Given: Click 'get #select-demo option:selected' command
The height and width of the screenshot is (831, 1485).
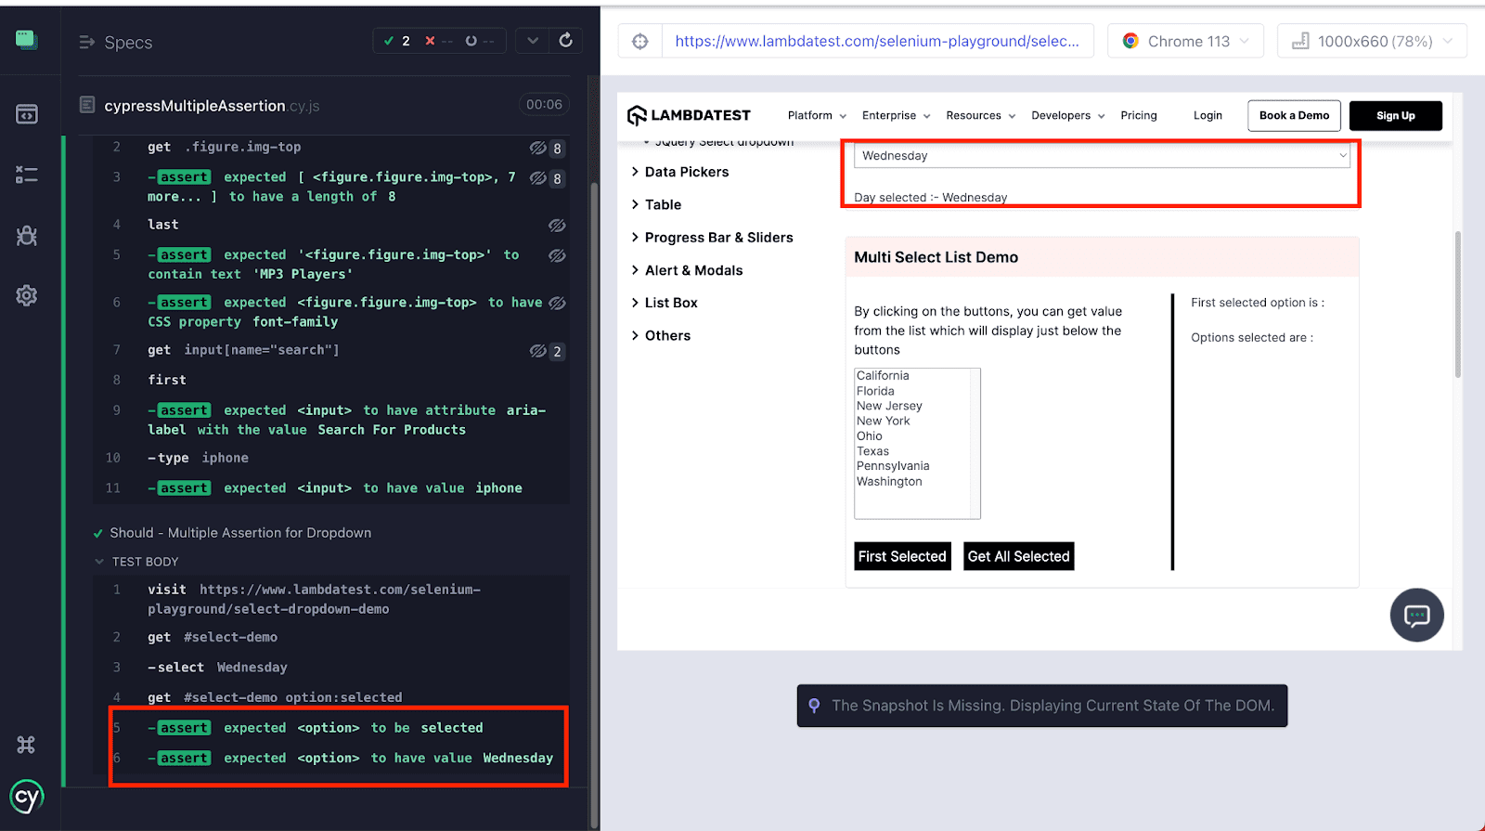Looking at the screenshot, I should [331, 697].
